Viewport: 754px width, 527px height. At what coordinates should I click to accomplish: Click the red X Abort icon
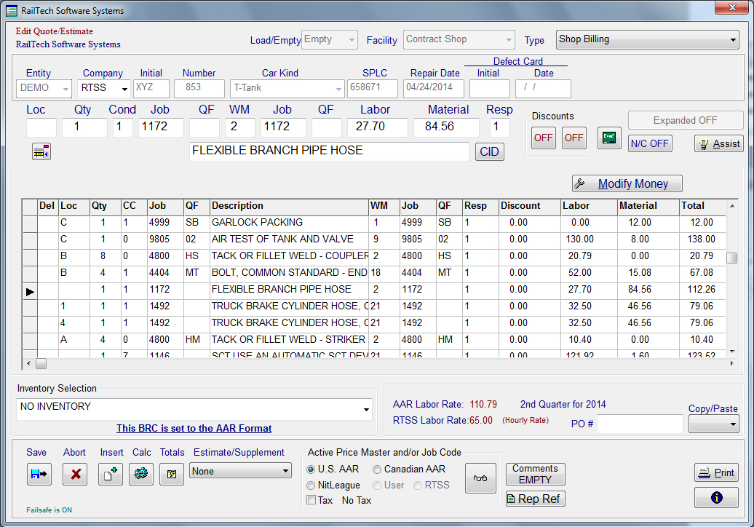click(x=75, y=474)
